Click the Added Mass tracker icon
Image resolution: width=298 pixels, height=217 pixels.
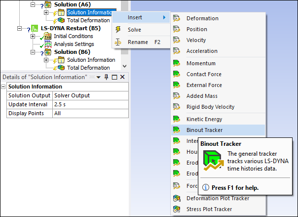[x=177, y=96]
